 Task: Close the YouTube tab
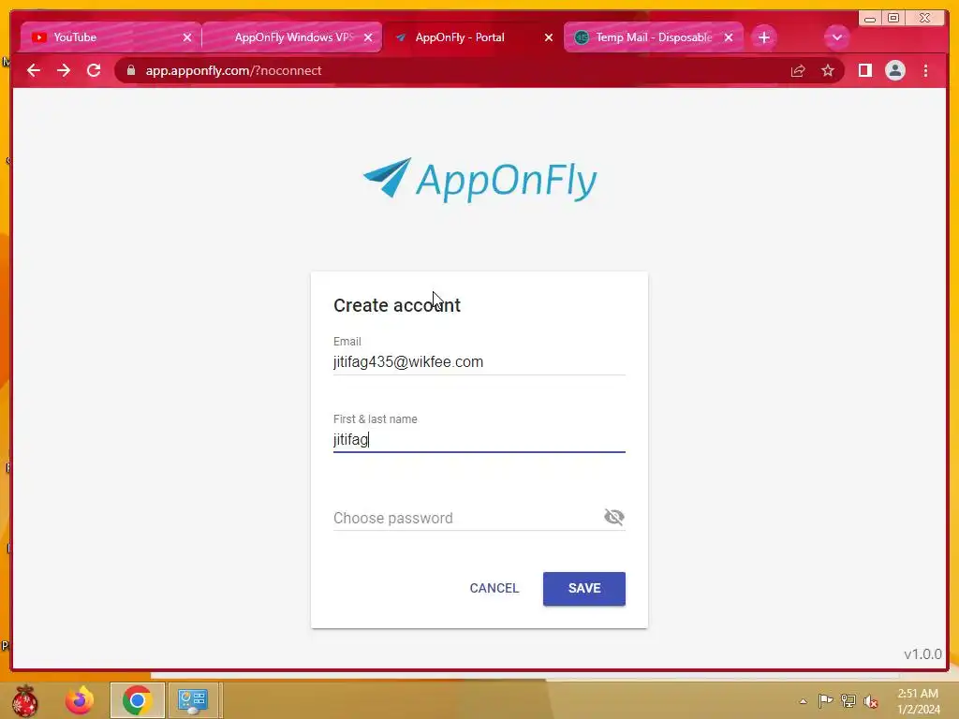coord(187,37)
